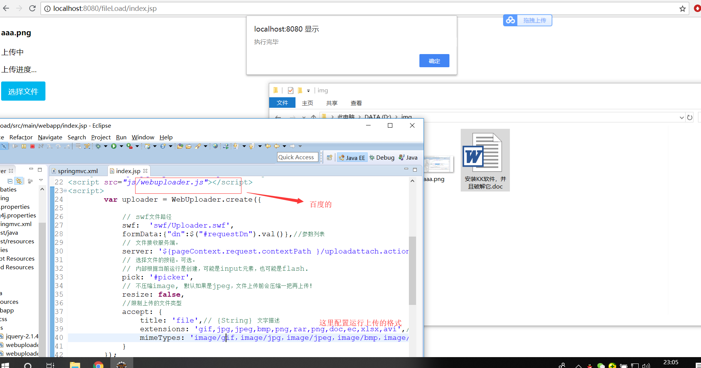Open the explorer panel View Menu triangle
The width and height of the screenshot is (701, 368).
(x=41, y=181)
